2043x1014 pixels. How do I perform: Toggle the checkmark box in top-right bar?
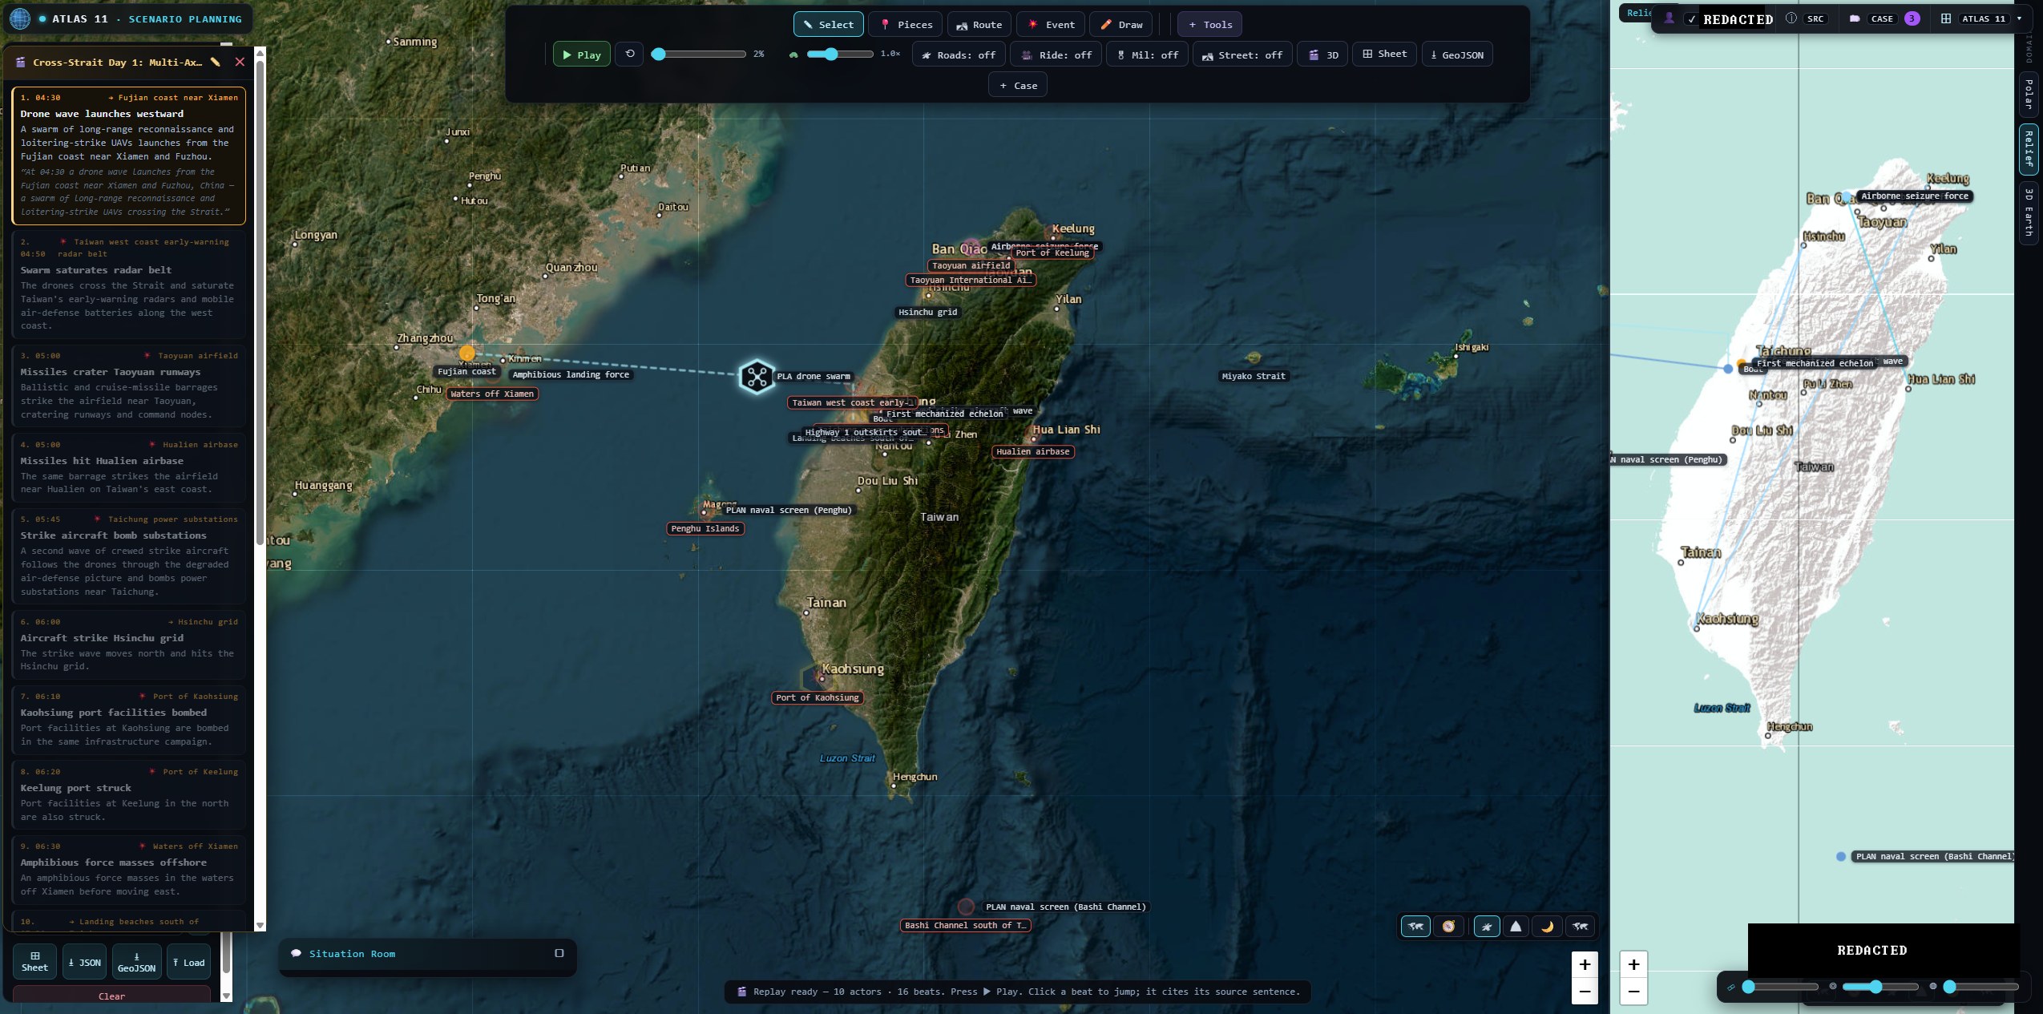1692,18
